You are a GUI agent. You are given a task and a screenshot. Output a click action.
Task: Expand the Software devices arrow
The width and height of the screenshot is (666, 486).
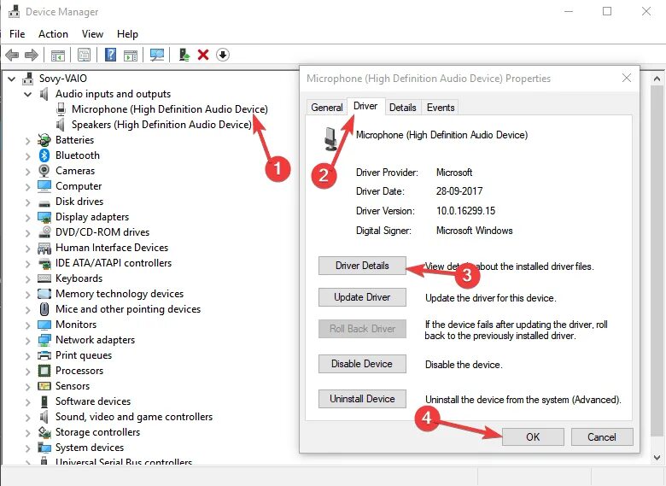tap(27, 402)
